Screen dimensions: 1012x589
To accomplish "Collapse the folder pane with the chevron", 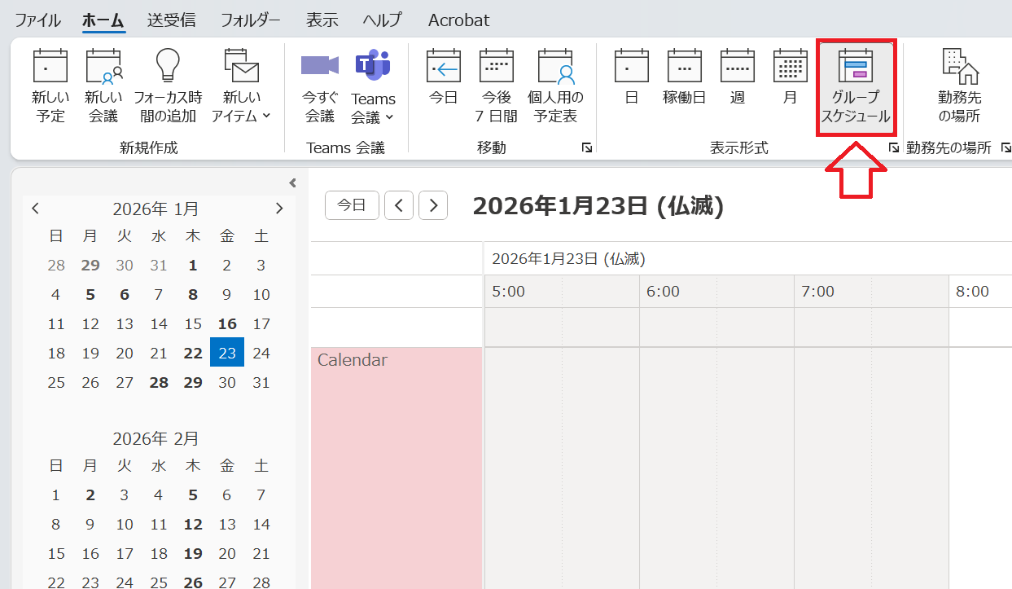I will coord(291,182).
